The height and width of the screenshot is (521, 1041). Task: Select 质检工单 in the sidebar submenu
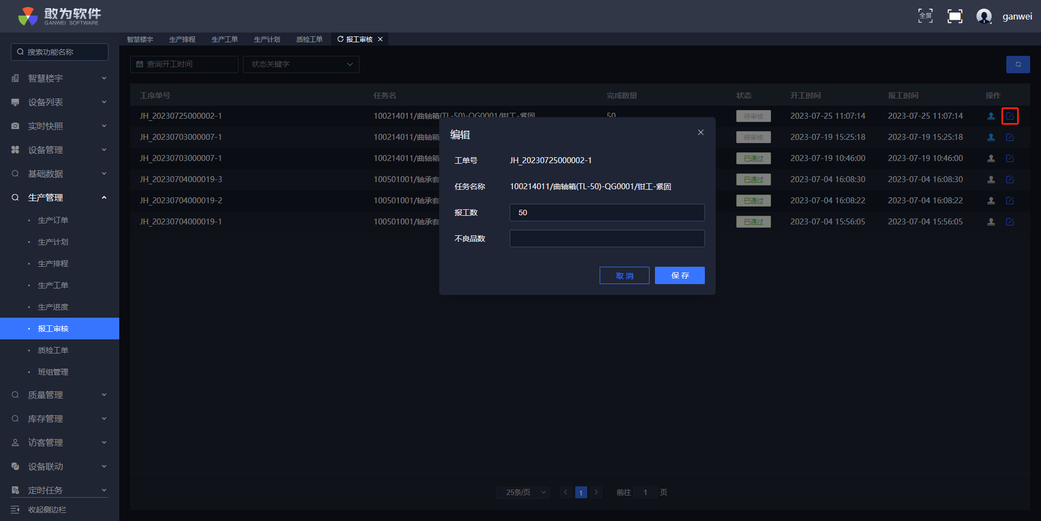[53, 350]
